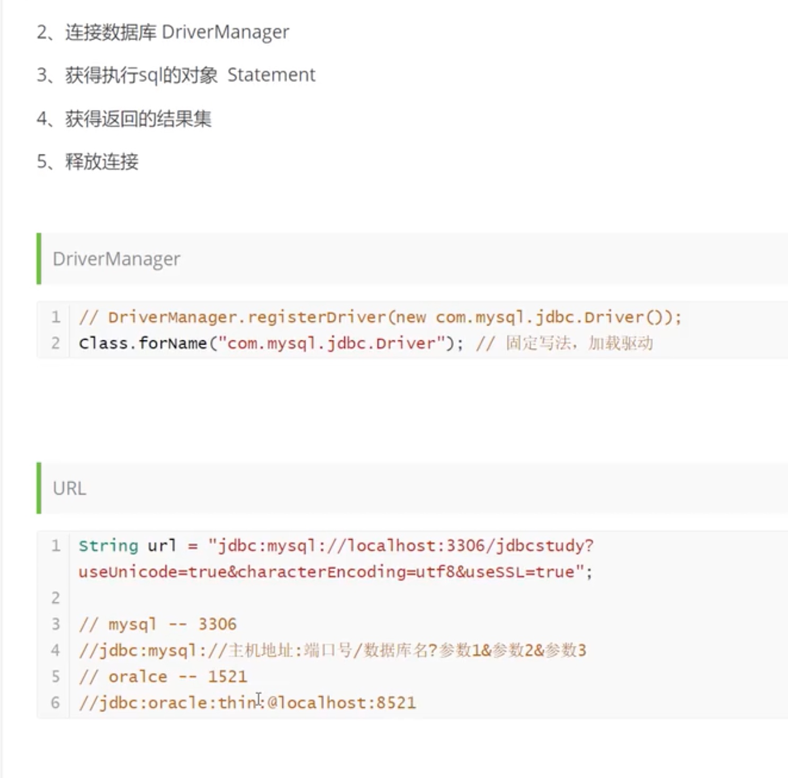Click the "String url =" code line

(336, 546)
